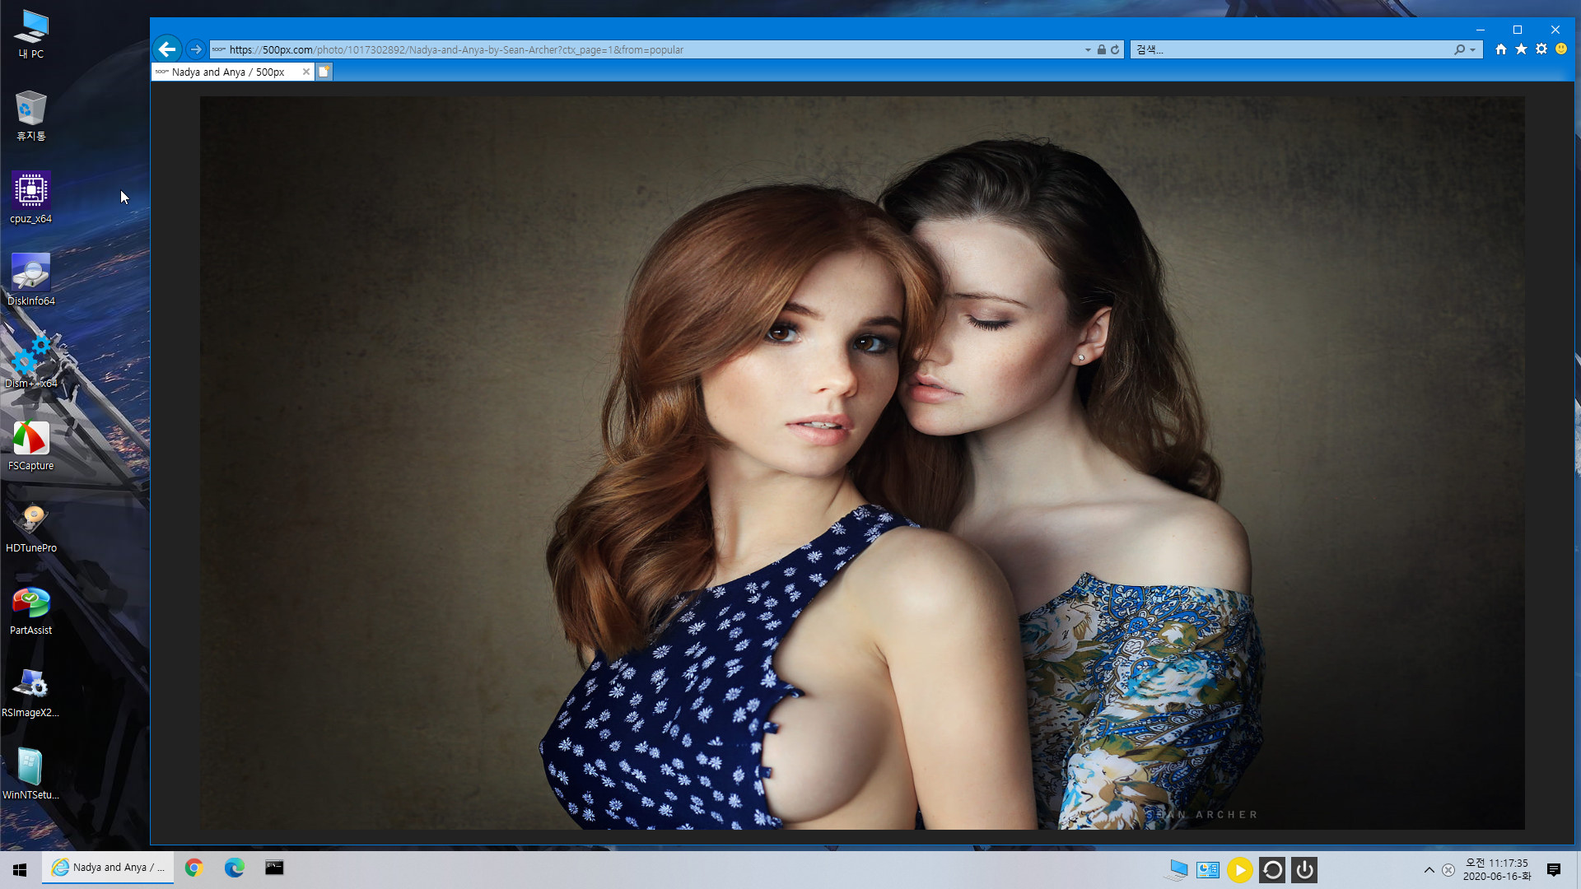The height and width of the screenshot is (889, 1581).
Task: Select the WinNTSetup desktop icon
Action: 31,774
